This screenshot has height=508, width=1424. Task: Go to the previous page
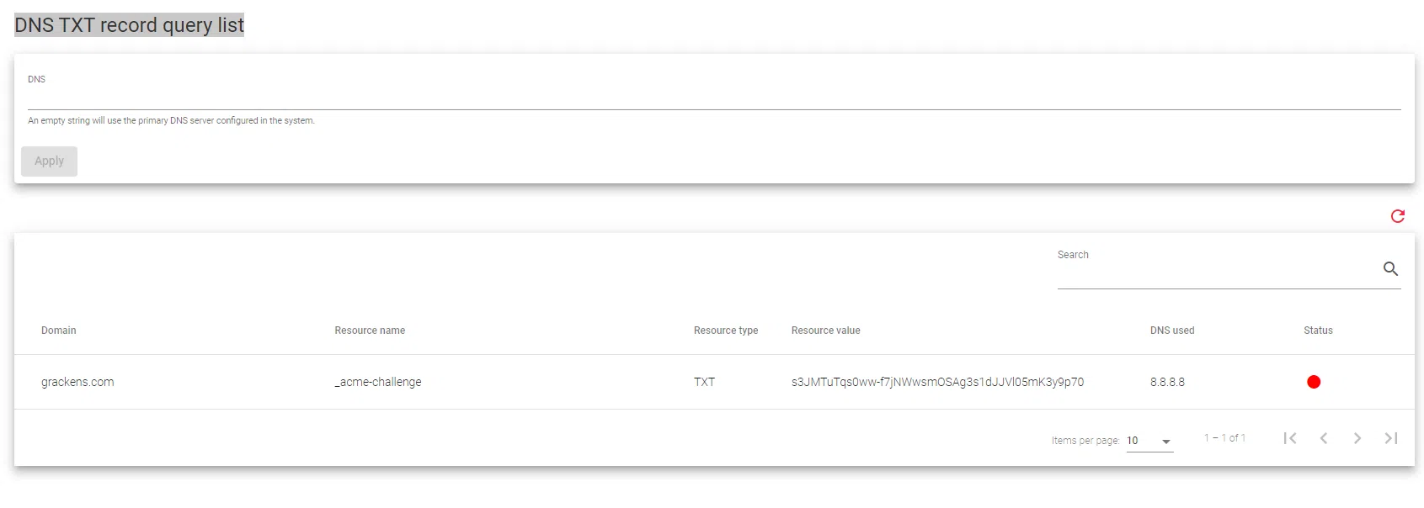[1324, 438]
